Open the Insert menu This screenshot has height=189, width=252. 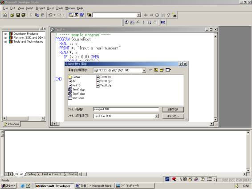30,8
